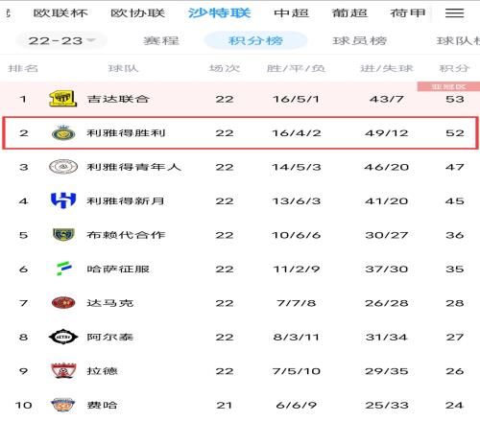Tap the 布赖代合作 team crest
Image resolution: width=480 pixels, height=422 pixels.
click(63, 234)
